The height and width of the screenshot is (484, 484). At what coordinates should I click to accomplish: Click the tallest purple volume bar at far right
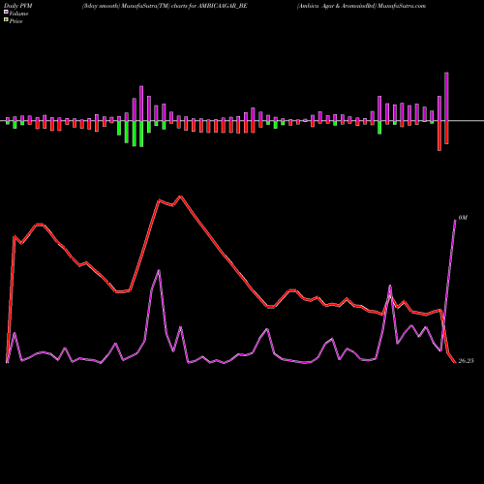click(x=446, y=97)
